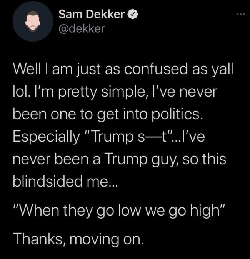250x259 pixels.
Task: Open the @dekker handle link
Action: 81,28
